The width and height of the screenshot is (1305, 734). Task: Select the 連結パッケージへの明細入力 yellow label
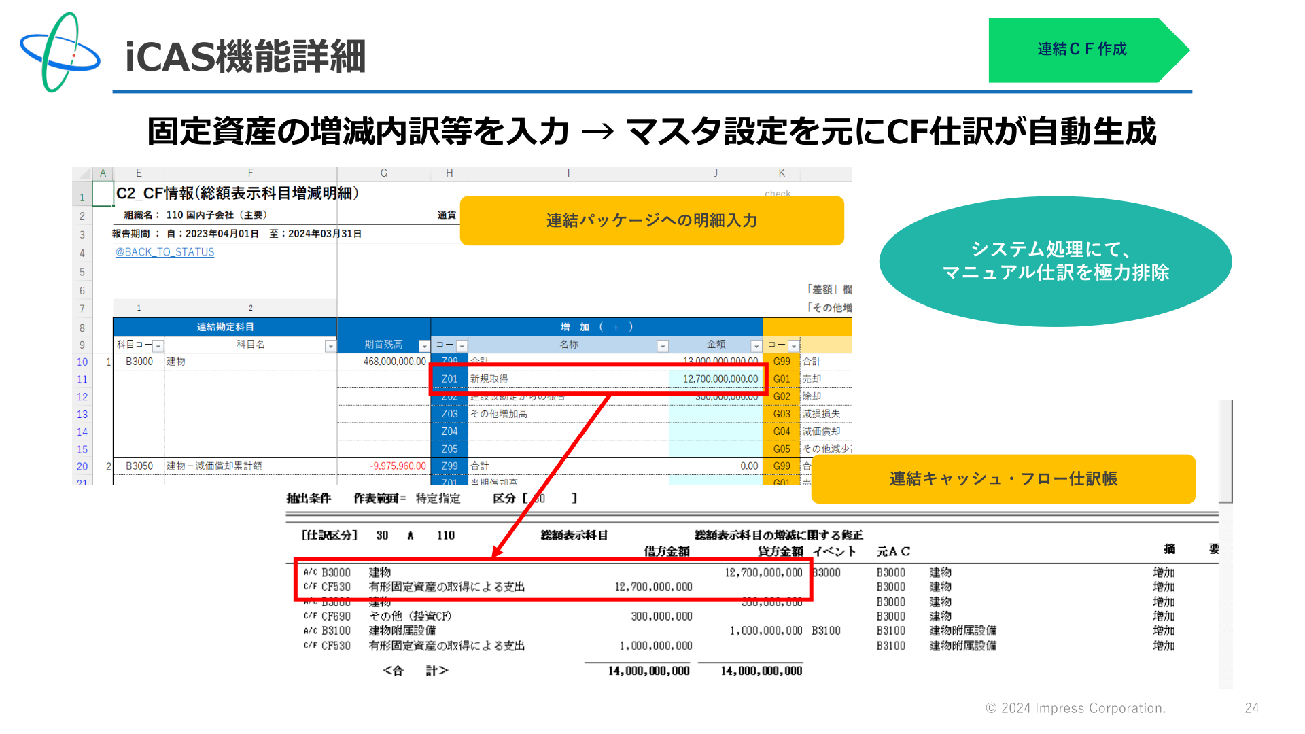[x=652, y=221]
